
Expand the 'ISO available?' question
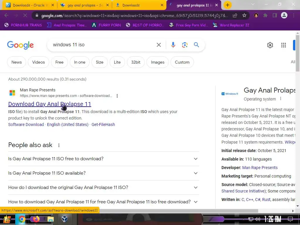[103, 173]
